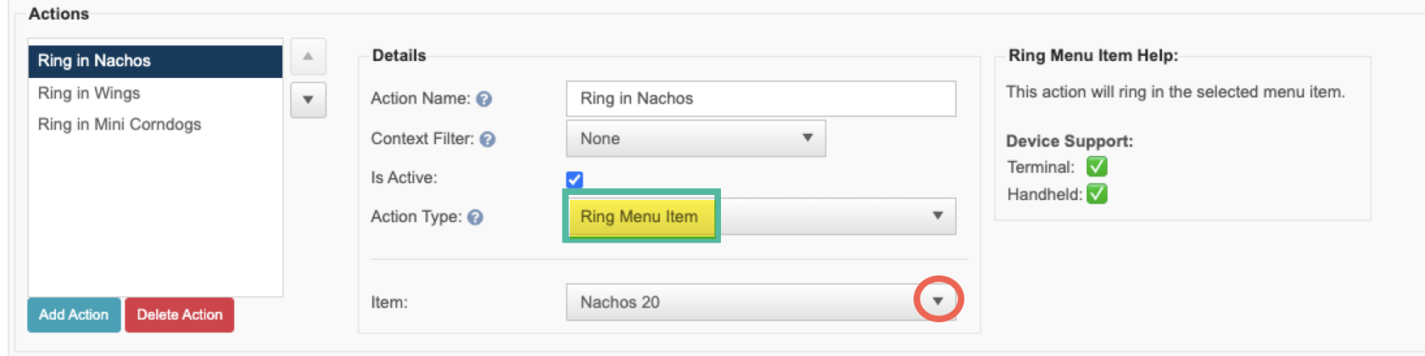Open help icon beside Context Filter
Screen dimensions: 1425x356
[488, 139]
